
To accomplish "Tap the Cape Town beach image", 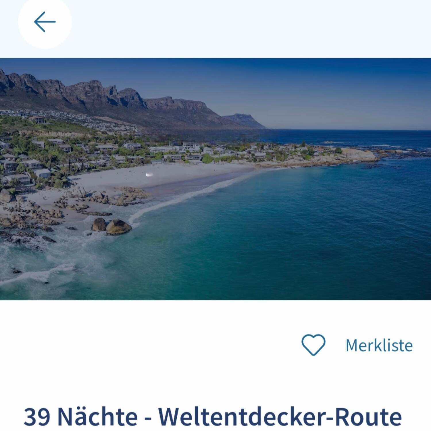I will click(215, 179).
